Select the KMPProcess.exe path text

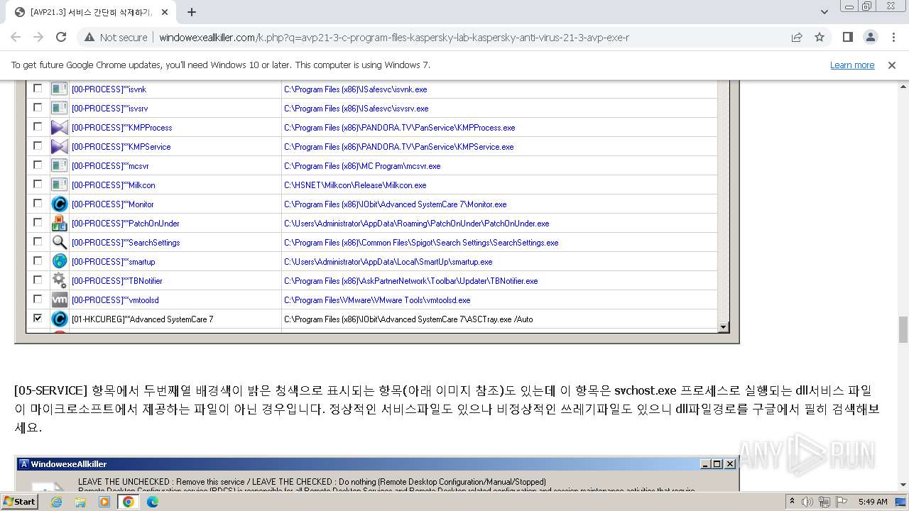pos(400,128)
